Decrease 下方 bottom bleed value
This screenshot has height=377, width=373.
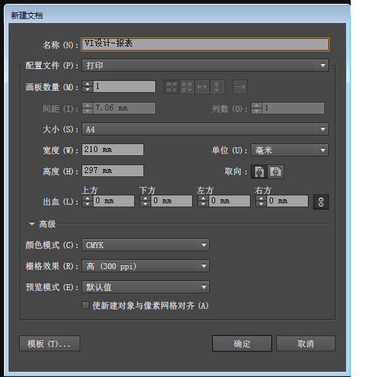[145, 204]
